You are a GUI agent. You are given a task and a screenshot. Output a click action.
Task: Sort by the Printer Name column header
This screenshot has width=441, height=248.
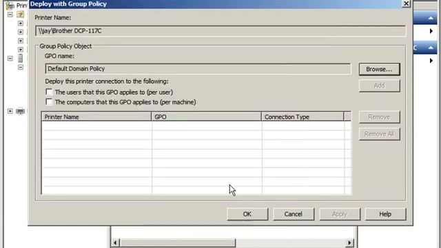[96, 116]
